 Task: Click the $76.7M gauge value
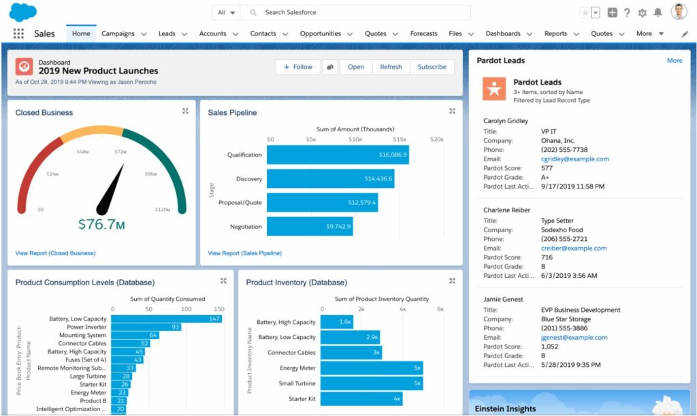(x=101, y=225)
